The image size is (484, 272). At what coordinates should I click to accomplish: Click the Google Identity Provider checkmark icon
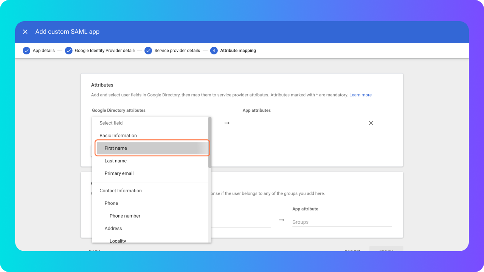[68, 51]
